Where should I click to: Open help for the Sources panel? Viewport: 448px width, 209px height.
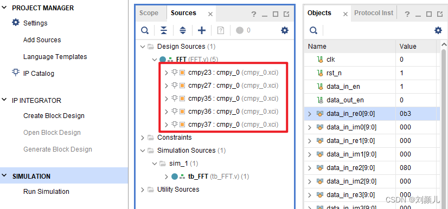pyautogui.click(x=254, y=14)
